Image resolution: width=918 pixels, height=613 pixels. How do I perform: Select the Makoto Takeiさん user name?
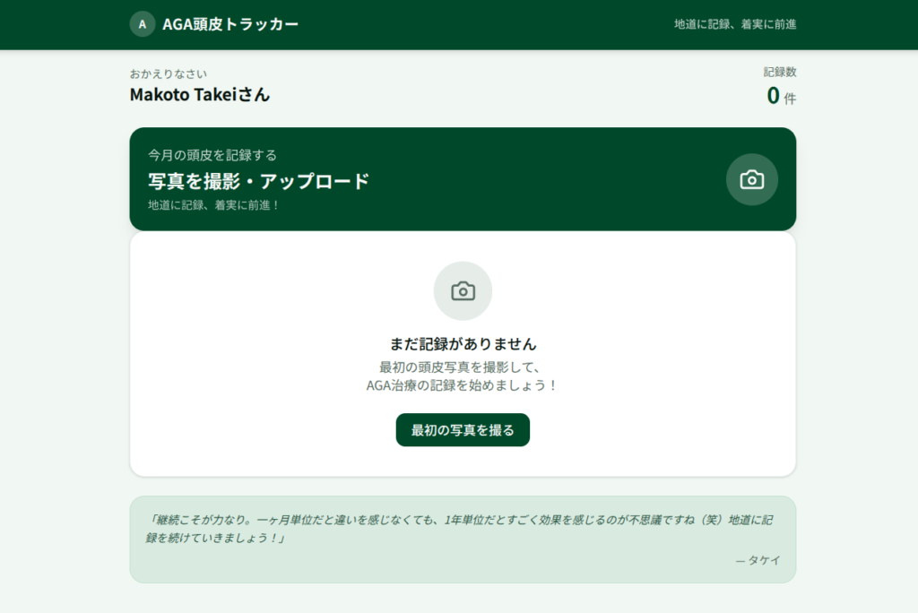point(199,94)
